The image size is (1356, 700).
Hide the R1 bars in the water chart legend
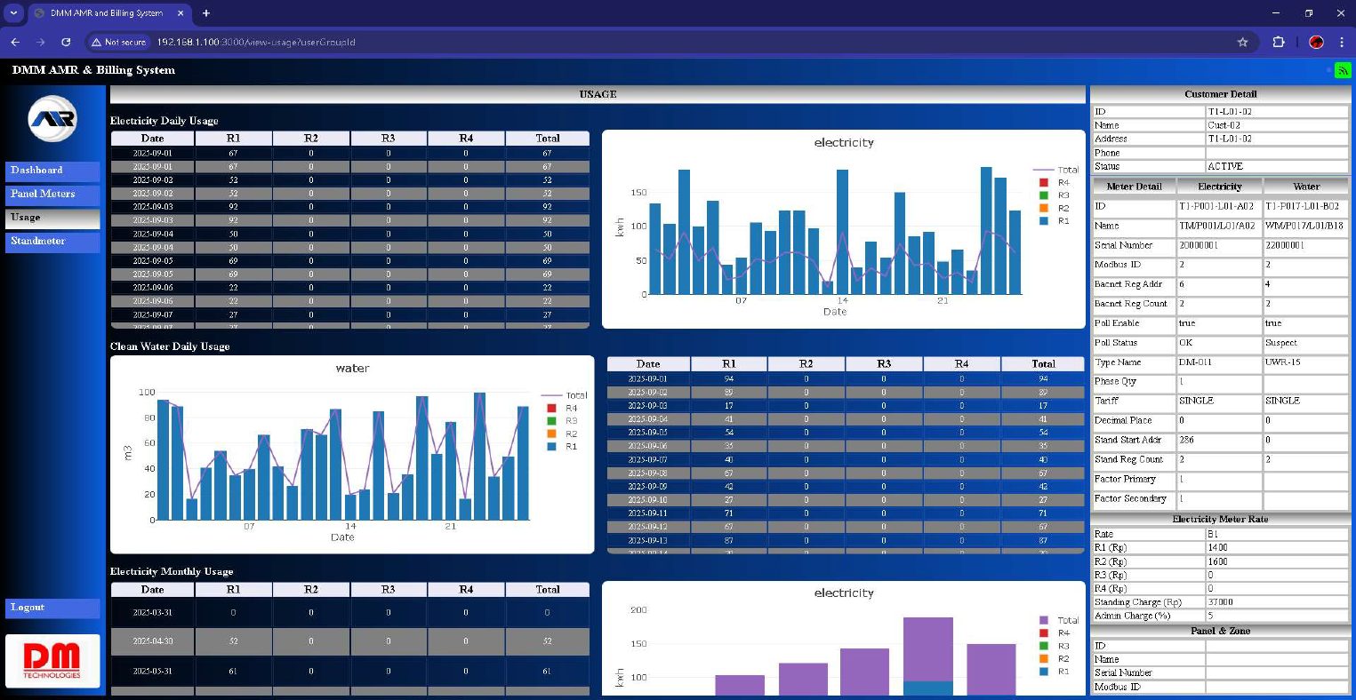pyautogui.click(x=565, y=446)
